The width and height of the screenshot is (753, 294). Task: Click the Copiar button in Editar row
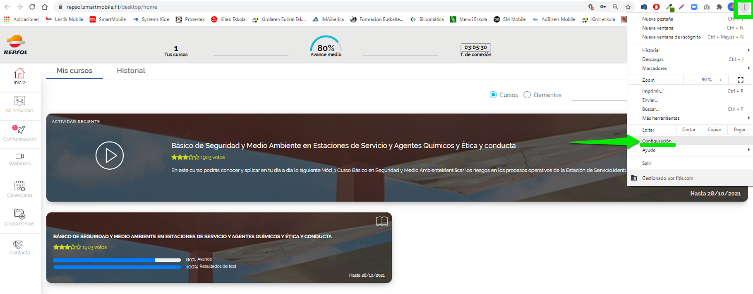coord(714,130)
